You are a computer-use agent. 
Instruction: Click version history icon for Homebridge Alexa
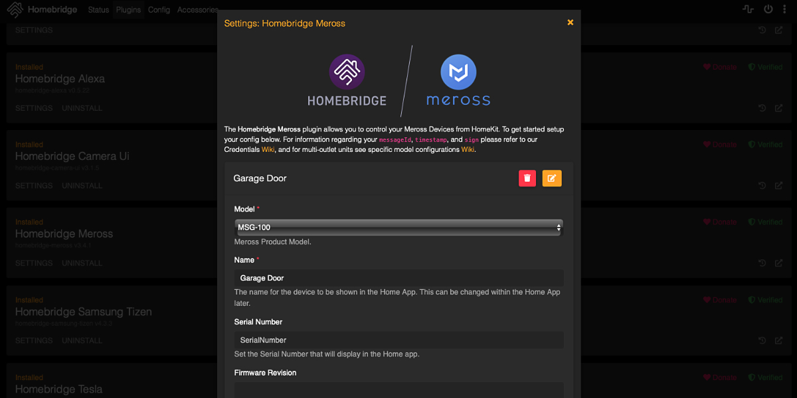(x=762, y=107)
